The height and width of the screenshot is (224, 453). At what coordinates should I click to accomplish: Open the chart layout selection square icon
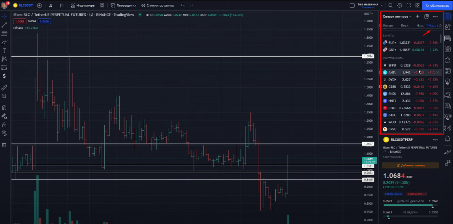[x=352, y=6]
